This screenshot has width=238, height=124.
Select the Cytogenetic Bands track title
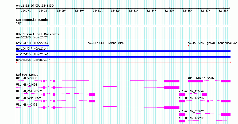point(32,20)
